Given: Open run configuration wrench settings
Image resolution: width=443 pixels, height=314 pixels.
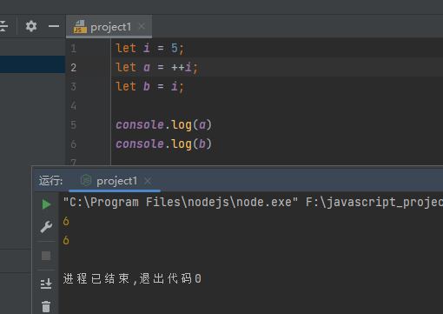Looking at the screenshot, I should click(46, 227).
